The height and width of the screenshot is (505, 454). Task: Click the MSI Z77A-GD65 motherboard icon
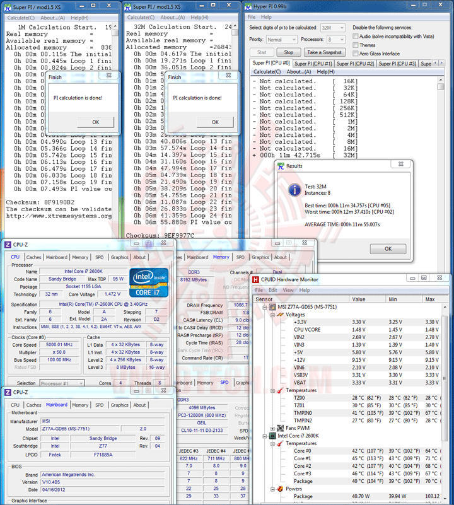coord(272,307)
